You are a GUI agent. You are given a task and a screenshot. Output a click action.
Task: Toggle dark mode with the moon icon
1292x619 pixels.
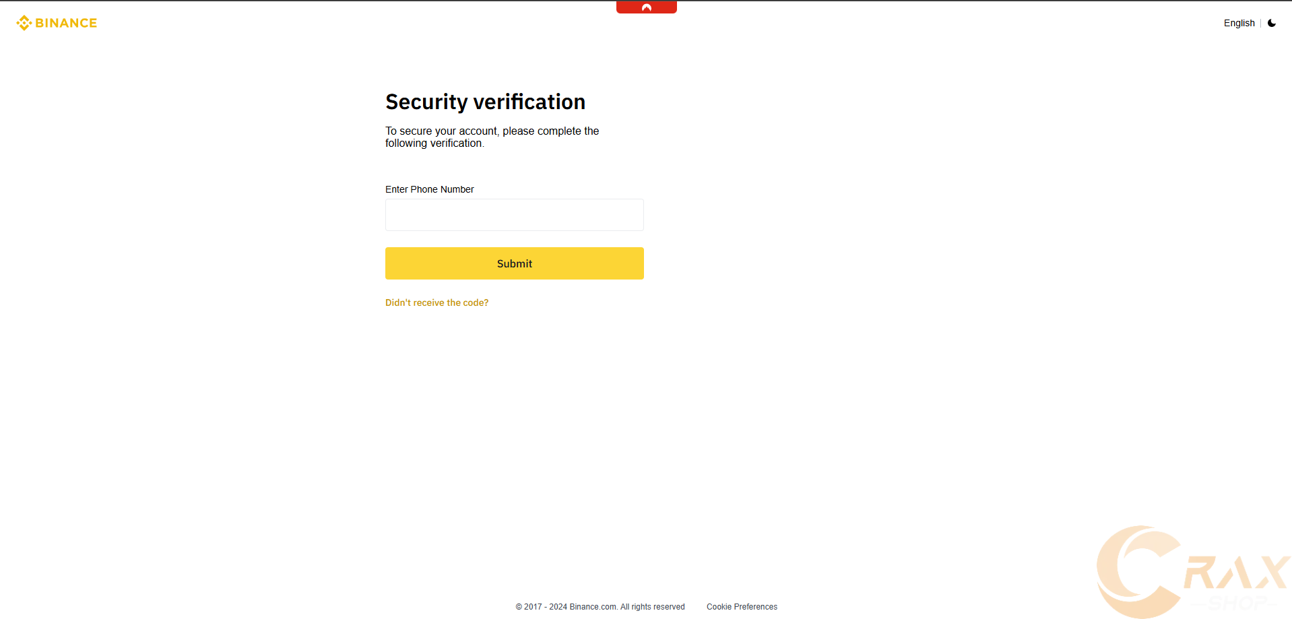point(1272,23)
